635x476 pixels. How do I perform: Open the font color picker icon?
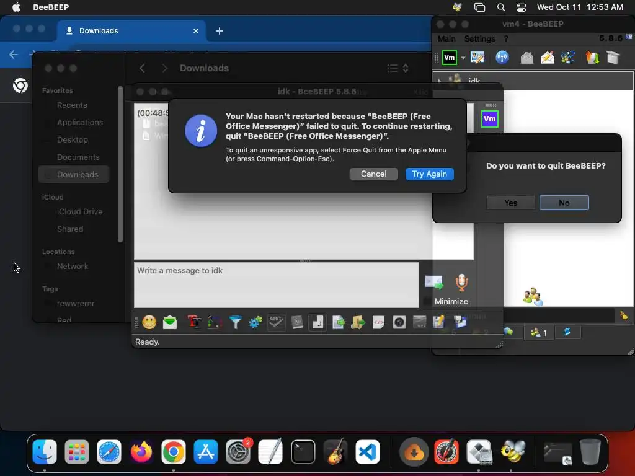click(215, 322)
